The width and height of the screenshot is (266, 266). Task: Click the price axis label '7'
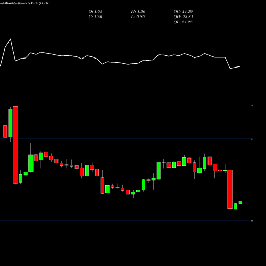[x=252, y=106]
